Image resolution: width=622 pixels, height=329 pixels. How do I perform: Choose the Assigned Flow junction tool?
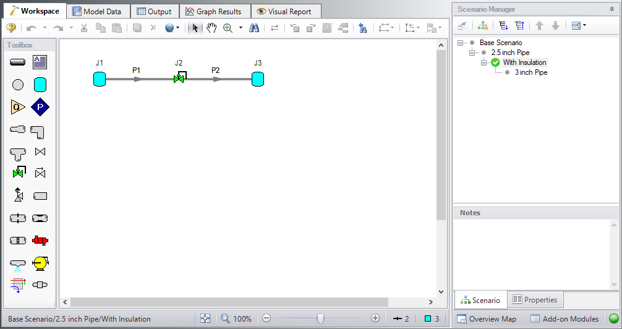18,107
